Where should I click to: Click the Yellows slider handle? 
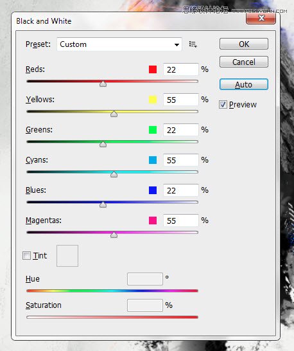pyautogui.click(x=114, y=114)
